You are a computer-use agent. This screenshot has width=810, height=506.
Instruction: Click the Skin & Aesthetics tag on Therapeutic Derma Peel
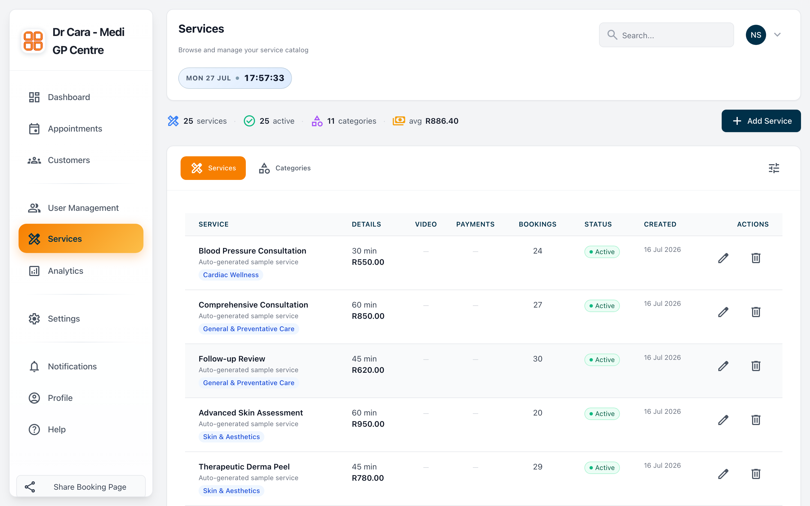[231, 491]
